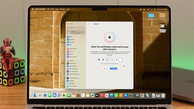This screenshot has height=109, width=194.
Task: Click the Continue button
Action: 113,68
